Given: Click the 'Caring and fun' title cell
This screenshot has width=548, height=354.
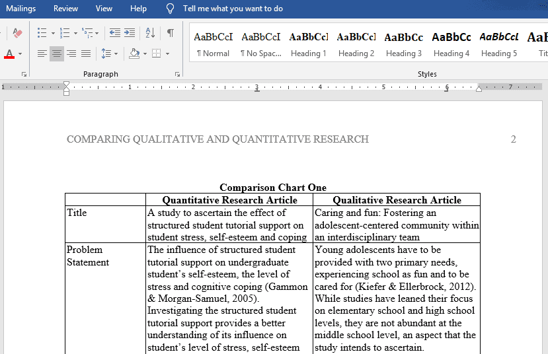Looking at the screenshot, I should [397, 225].
